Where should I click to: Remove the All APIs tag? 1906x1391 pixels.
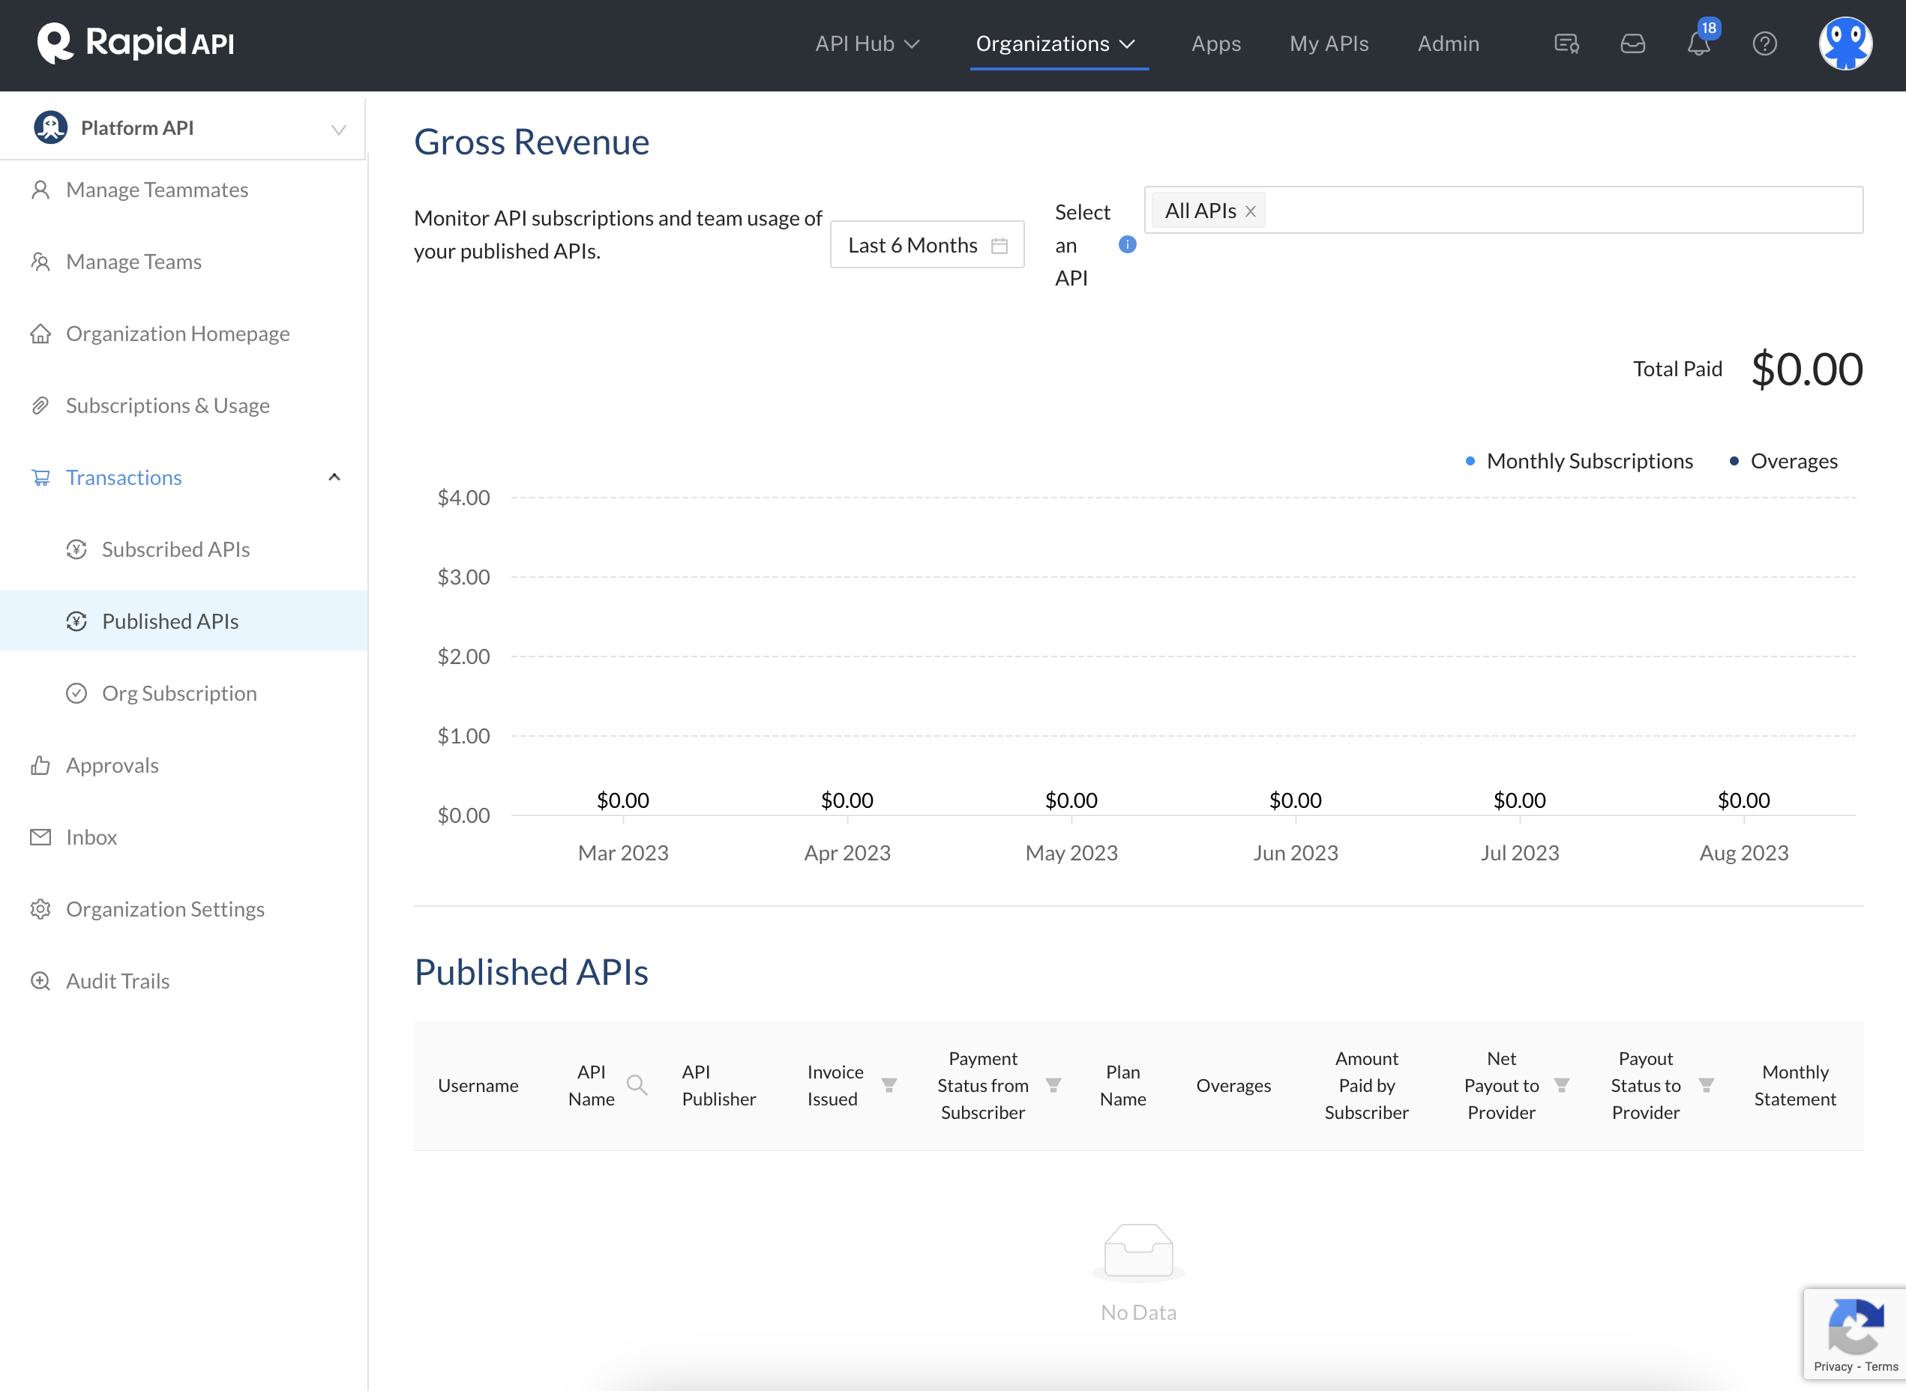point(1251,211)
